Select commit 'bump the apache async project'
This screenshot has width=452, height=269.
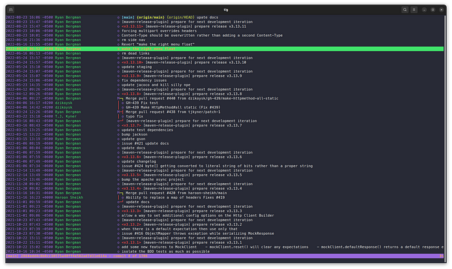(152, 179)
